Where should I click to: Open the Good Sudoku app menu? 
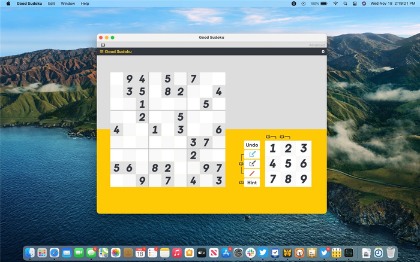point(29,4)
